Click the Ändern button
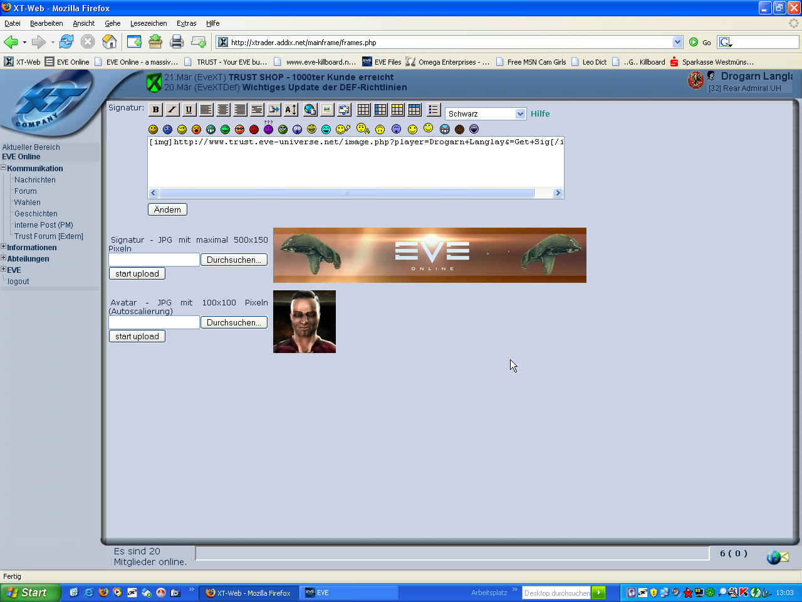The height and width of the screenshot is (602, 802). coord(167,209)
